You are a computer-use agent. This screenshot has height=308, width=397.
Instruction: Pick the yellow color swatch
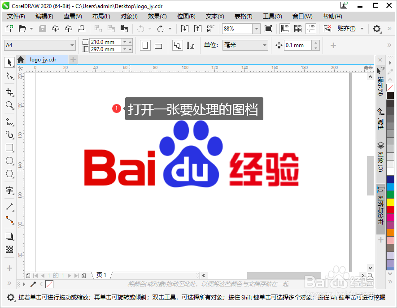390,202
